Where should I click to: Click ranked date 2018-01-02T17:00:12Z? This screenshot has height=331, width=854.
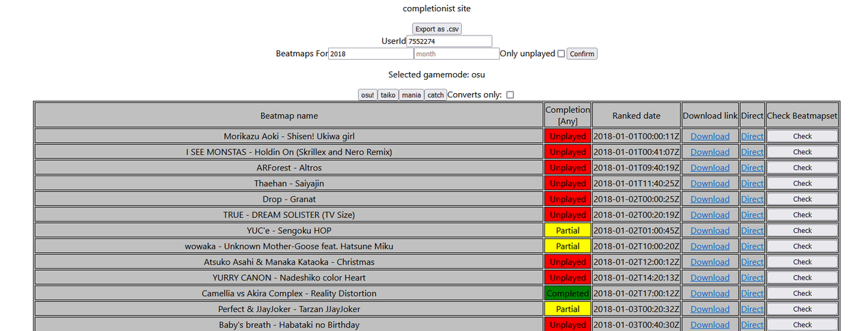637,293
